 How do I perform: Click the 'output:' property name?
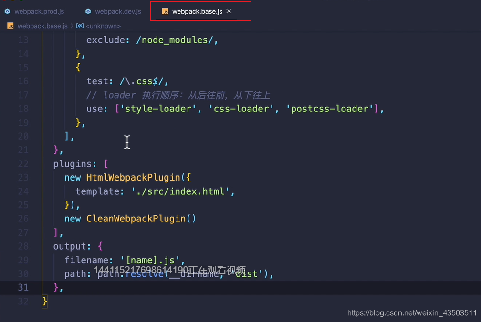72,246
